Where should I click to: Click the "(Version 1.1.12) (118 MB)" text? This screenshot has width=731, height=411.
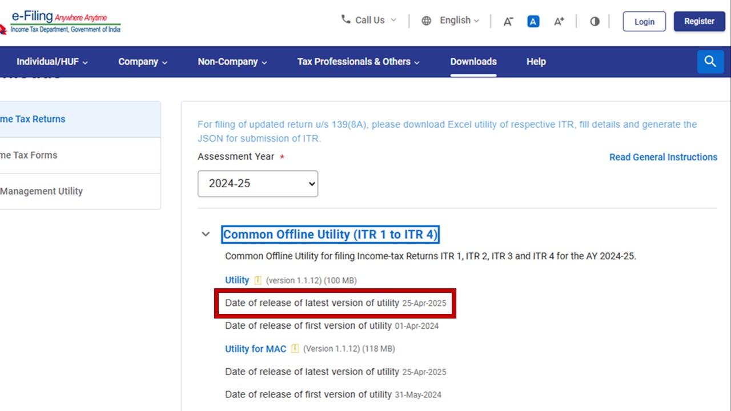click(x=349, y=348)
